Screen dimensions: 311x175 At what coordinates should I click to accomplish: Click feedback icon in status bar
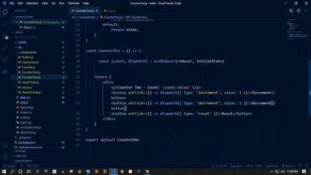tap(300, 166)
